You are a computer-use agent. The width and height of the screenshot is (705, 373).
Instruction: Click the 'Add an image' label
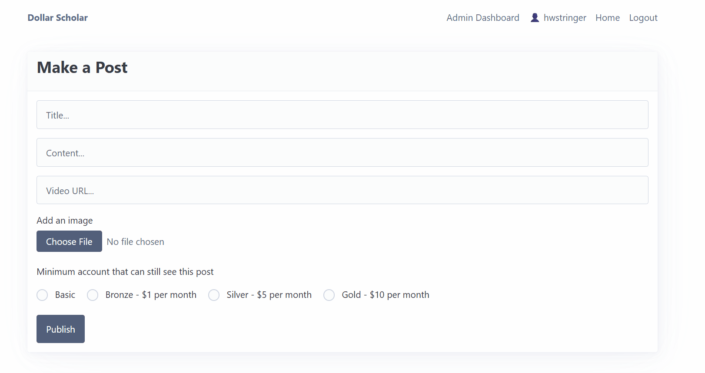click(x=65, y=221)
